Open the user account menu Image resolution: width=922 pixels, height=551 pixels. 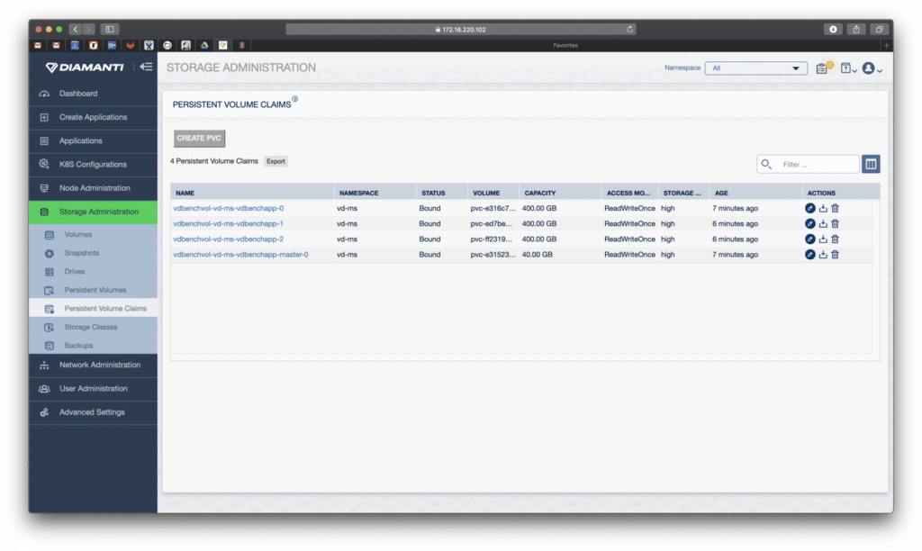pos(872,68)
